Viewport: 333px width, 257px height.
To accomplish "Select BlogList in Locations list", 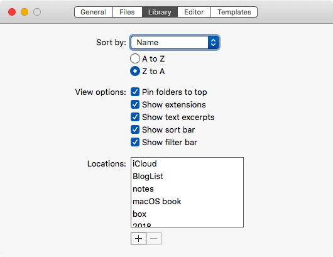I will click(187, 177).
